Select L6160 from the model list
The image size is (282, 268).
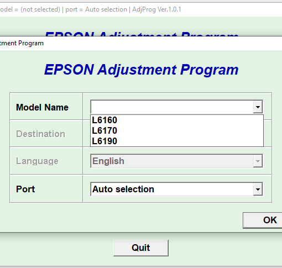tap(177, 120)
